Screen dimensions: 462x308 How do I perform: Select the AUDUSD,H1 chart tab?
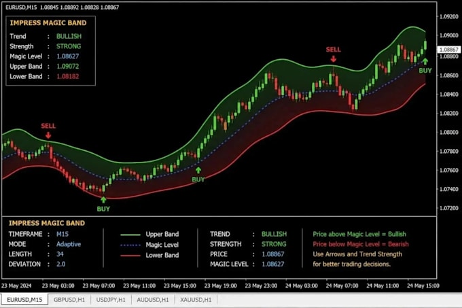point(153,300)
